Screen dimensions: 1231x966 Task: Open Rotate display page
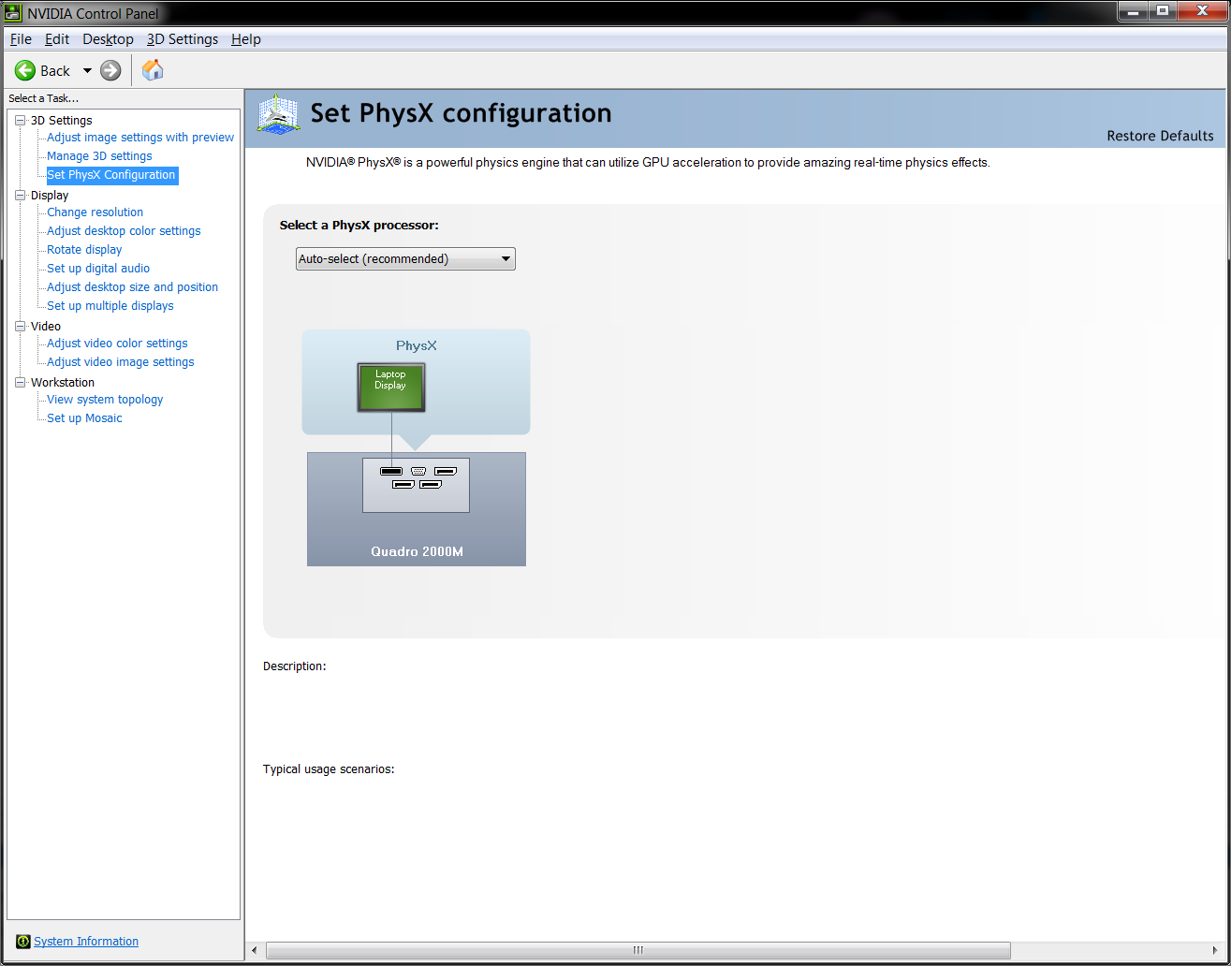[x=84, y=250]
